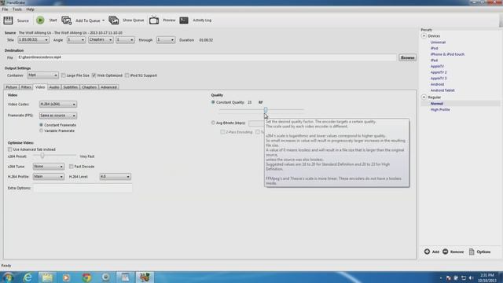Toggle iPod 5G Support checkbox
This screenshot has width=503, height=283.
coord(127,75)
